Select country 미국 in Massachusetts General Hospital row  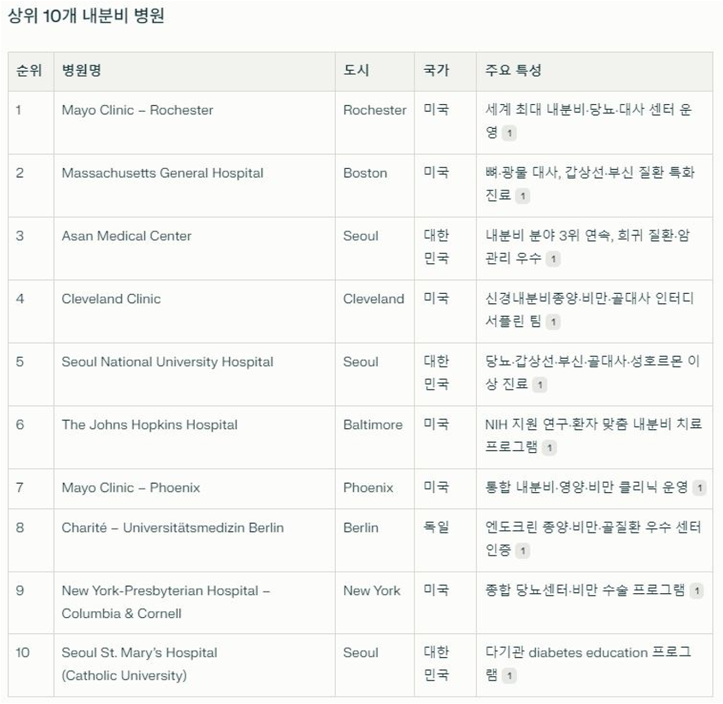click(x=436, y=172)
